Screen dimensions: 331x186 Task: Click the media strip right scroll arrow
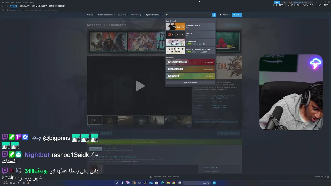[x=189, y=126]
